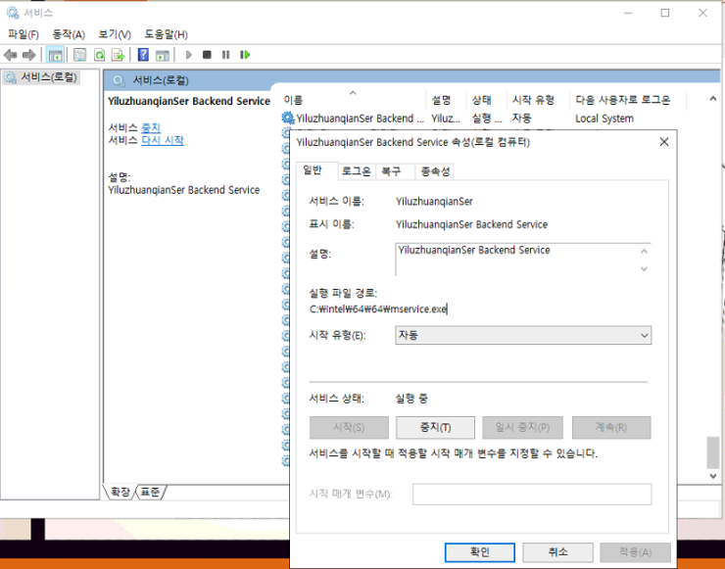
Task: Sort by the 이름 column header
Action: point(354,100)
